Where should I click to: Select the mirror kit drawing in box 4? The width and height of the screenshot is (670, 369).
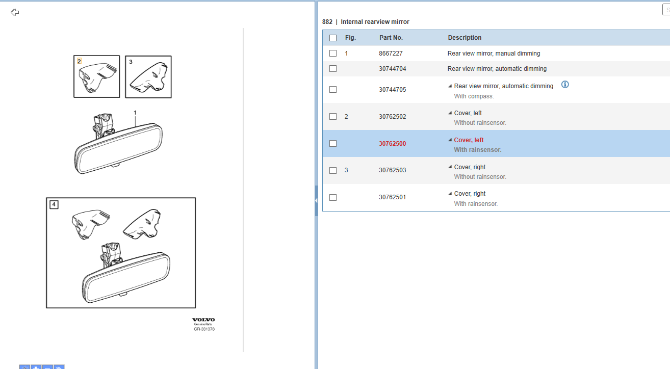tap(121, 253)
